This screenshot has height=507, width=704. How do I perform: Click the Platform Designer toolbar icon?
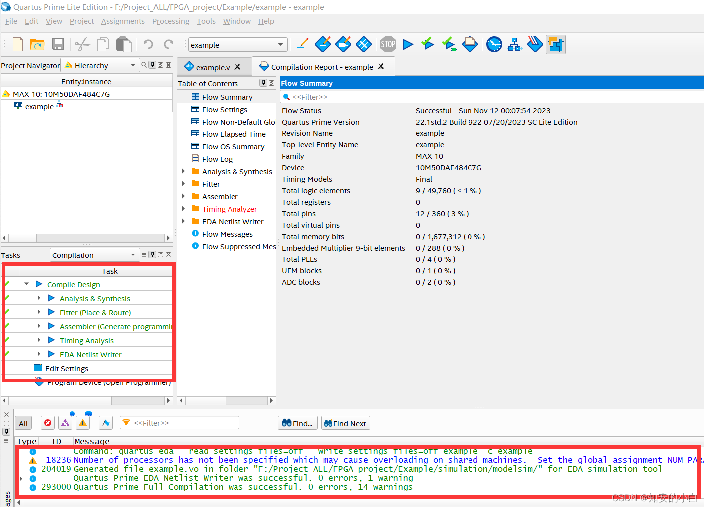tap(555, 44)
